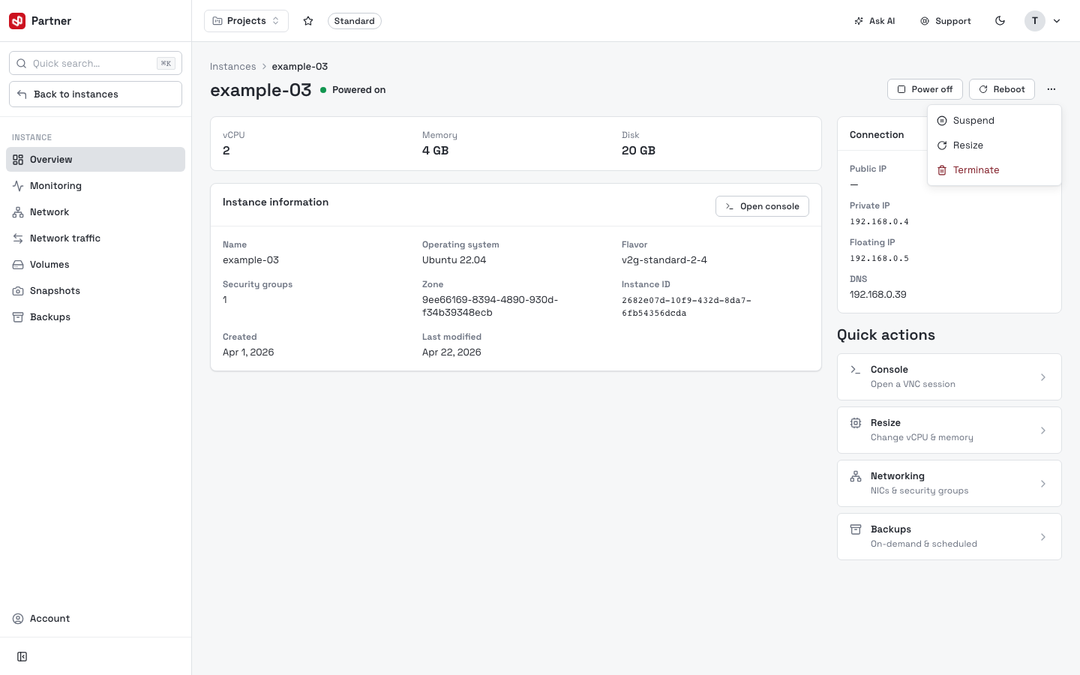This screenshot has width=1080, height=675.
Task: Open the Volumes section
Action: click(x=95, y=265)
